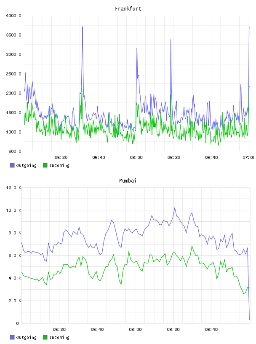Screen dimensions: 256x344
Task: Click the 8.0 K y-axis label on Mumbai chart
Action: pos(15,233)
